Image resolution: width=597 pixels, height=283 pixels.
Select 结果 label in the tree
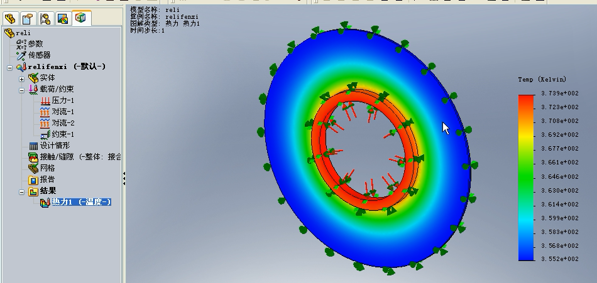point(48,191)
